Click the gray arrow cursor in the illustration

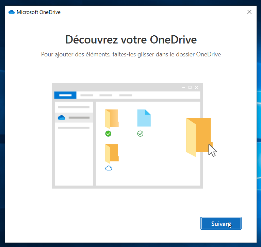click(212, 151)
